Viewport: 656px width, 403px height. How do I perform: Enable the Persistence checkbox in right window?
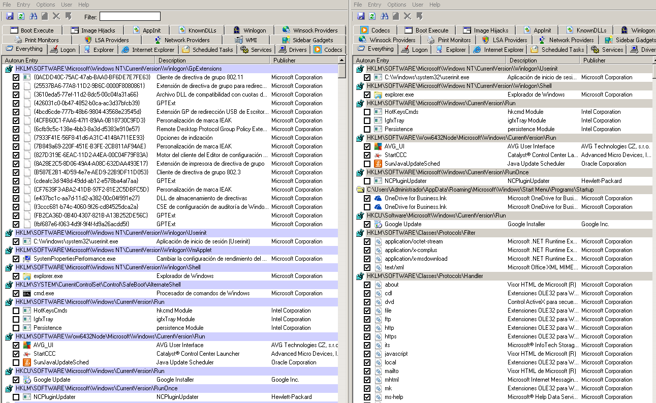coord(367,129)
